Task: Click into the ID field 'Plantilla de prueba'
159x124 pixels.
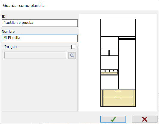Action: (x=40, y=23)
